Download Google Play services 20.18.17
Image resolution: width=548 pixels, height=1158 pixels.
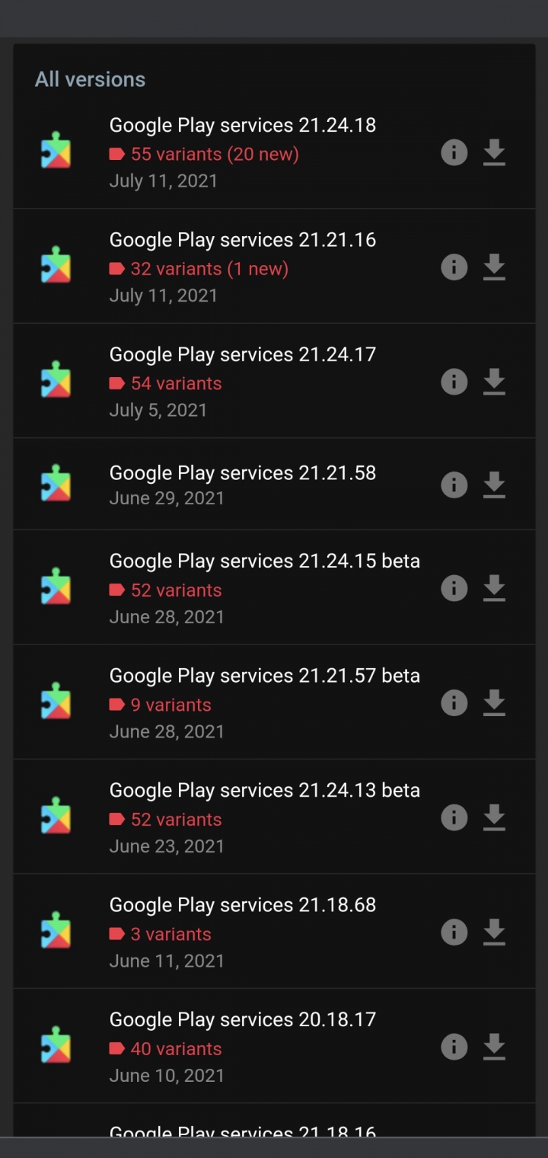pos(495,1047)
